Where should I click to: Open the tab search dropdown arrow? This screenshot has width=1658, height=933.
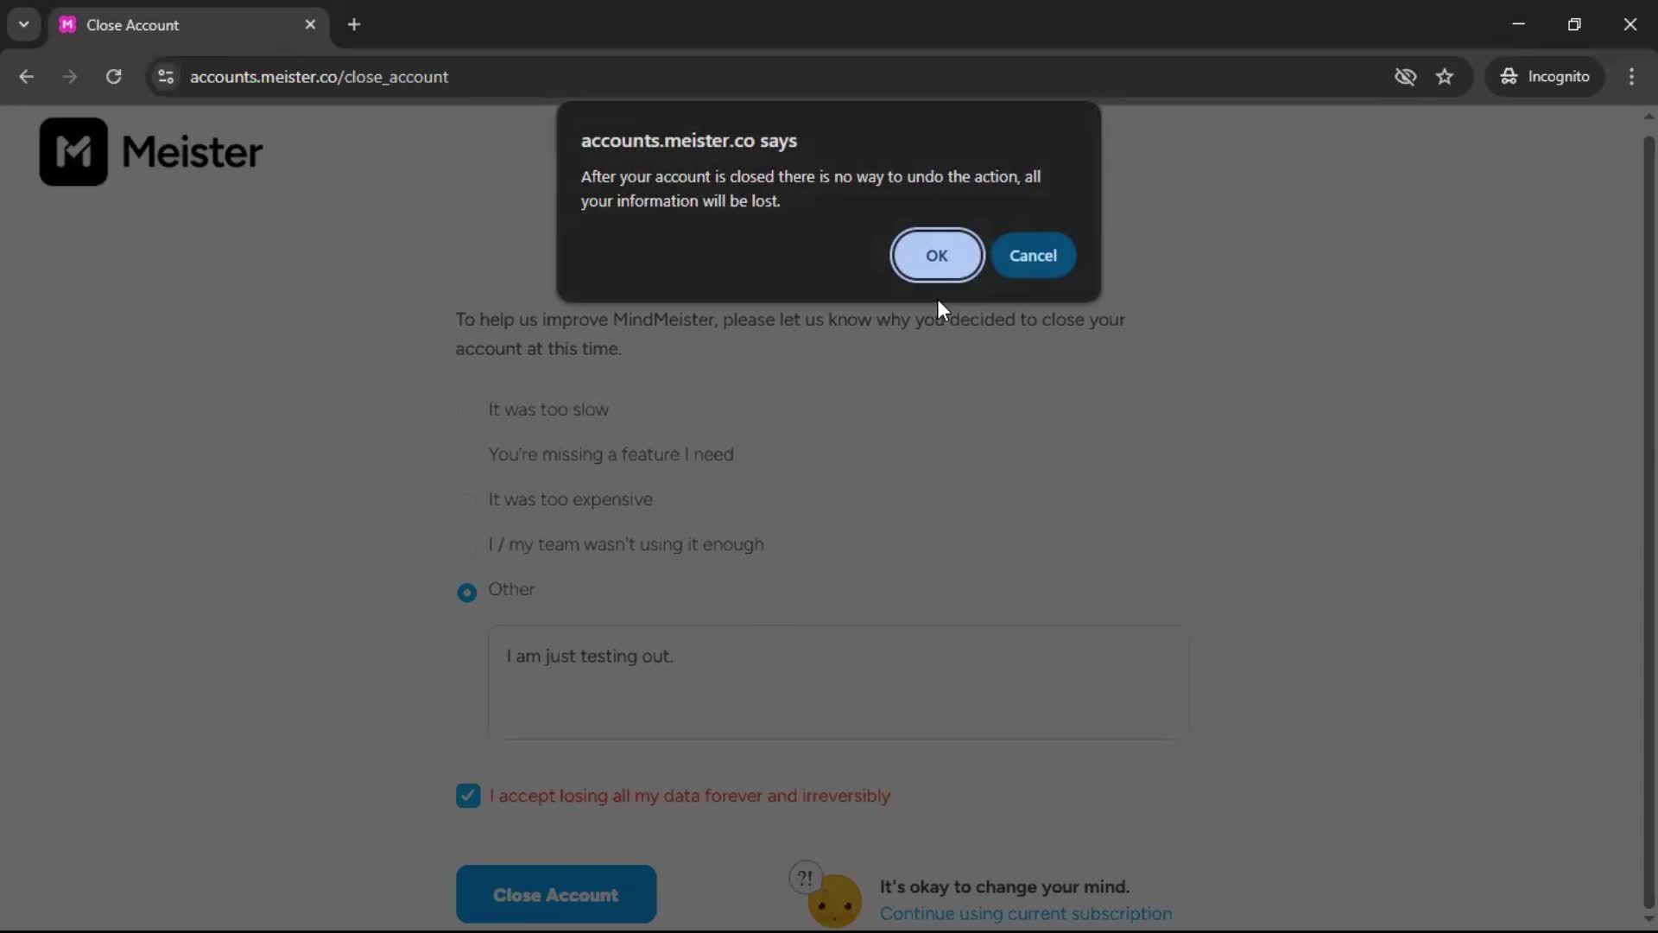pyautogui.click(x=24, y=24)
